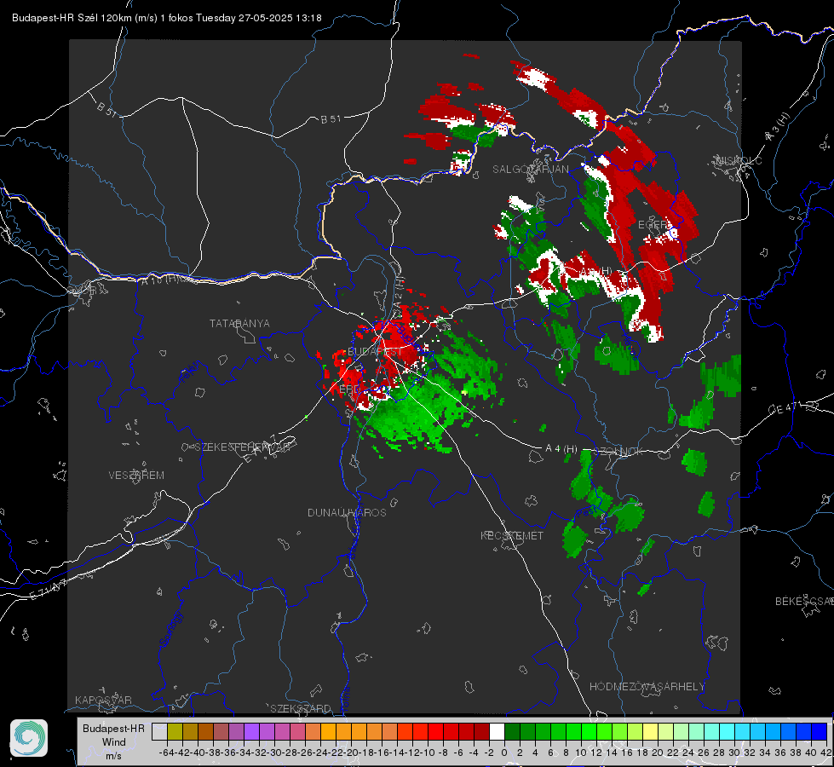Click the swirl logo icon beside legend
The width and height of the screenshot is (834, 767).
pos(29,738)
